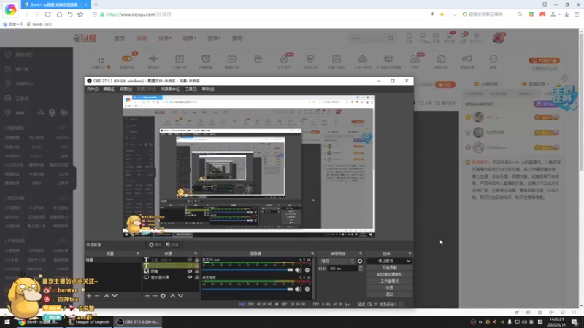Move the scene down in the Scenes list
The width and height of the screenshot is (584, 328).
[x=115, y=296]
